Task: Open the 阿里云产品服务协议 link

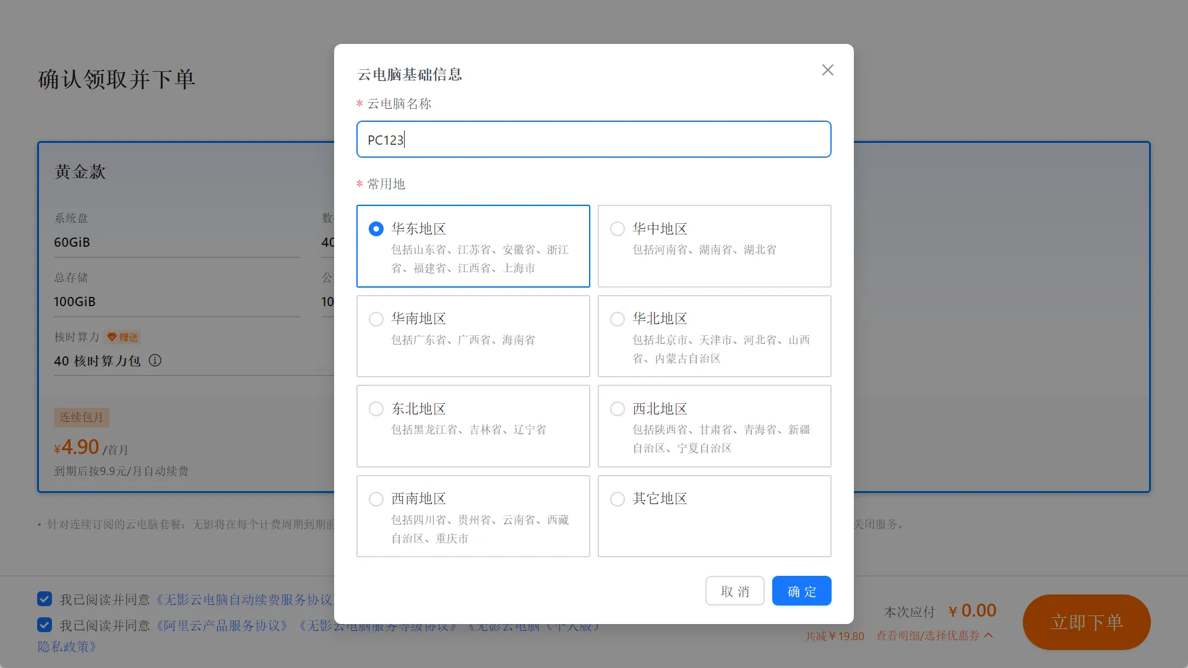Action: point(222,626)
